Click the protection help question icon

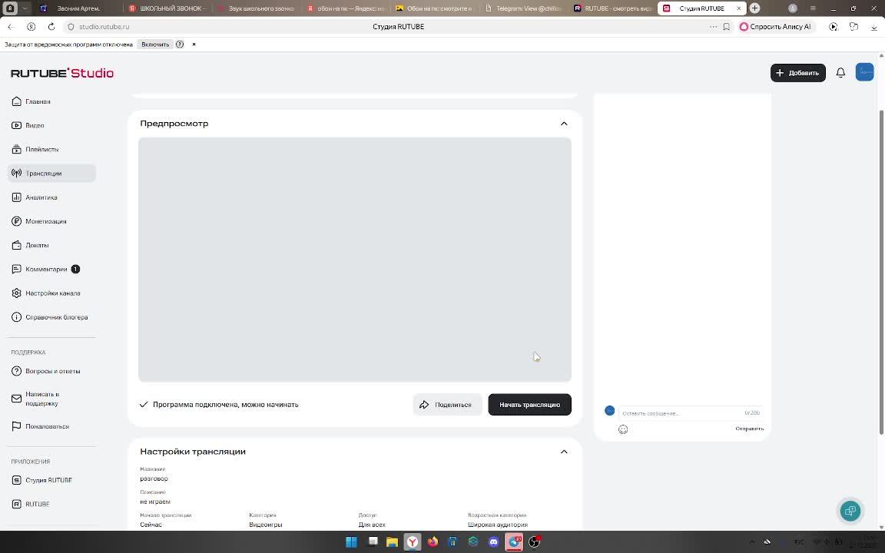click(180, 44)
